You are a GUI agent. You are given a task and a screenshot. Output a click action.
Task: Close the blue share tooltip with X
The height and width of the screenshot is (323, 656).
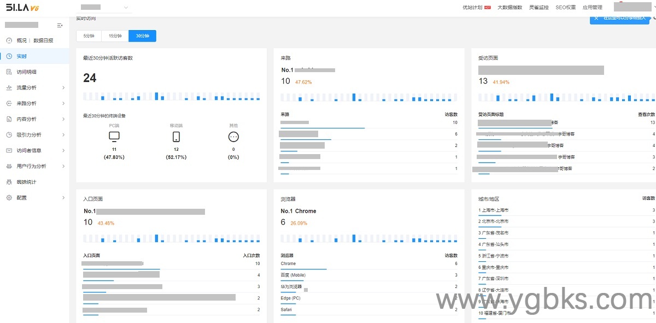[596, 18]
